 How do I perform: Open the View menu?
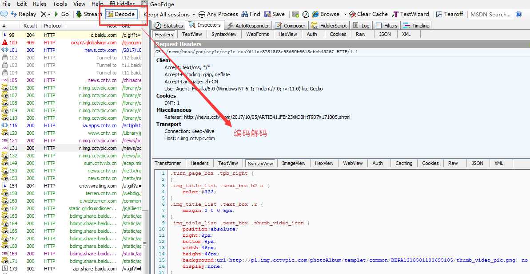tap(79, 4)
